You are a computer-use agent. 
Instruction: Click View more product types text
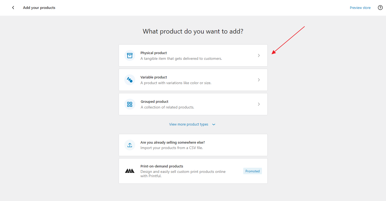(189, 124)
